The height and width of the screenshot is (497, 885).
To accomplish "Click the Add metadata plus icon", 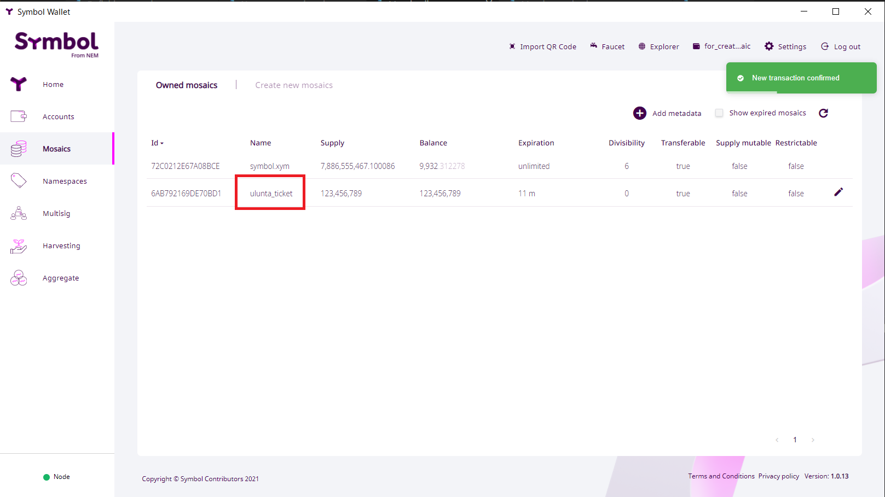I will (640, 113).
